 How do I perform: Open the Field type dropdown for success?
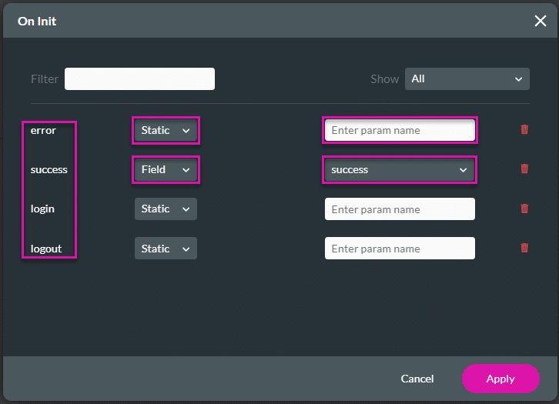click(166, 170)
